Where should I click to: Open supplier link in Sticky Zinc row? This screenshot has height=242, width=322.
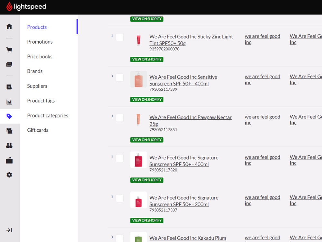coord(306,39)
